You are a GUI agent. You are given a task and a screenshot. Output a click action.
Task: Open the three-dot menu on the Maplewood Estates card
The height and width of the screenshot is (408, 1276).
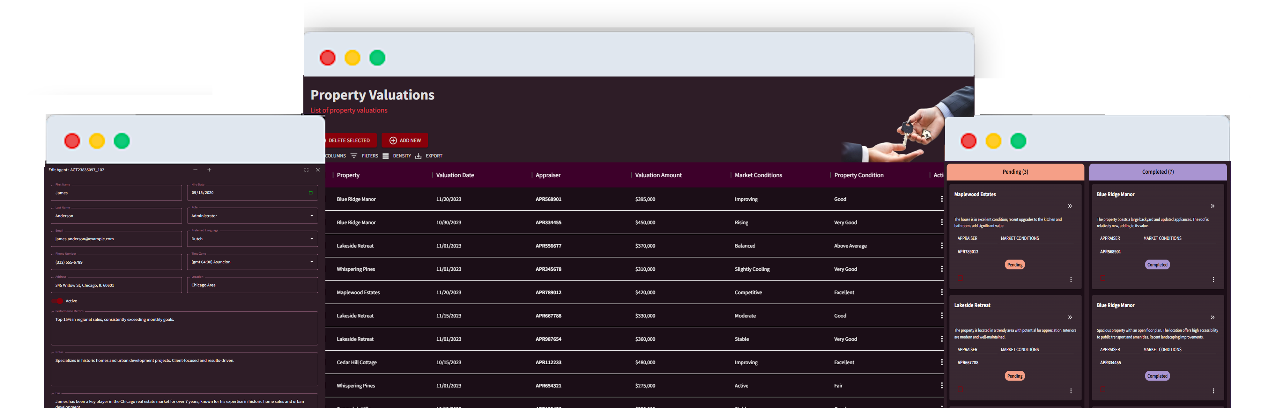click(1071, 279)
